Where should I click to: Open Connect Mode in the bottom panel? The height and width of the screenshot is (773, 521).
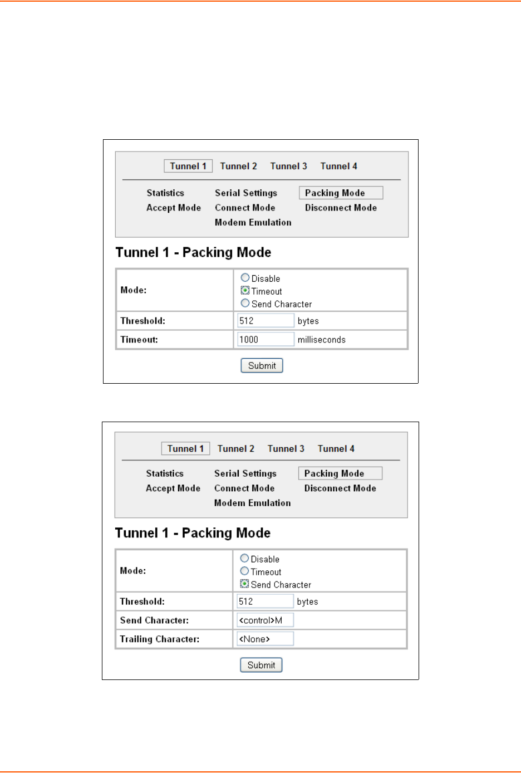(244, 488)
